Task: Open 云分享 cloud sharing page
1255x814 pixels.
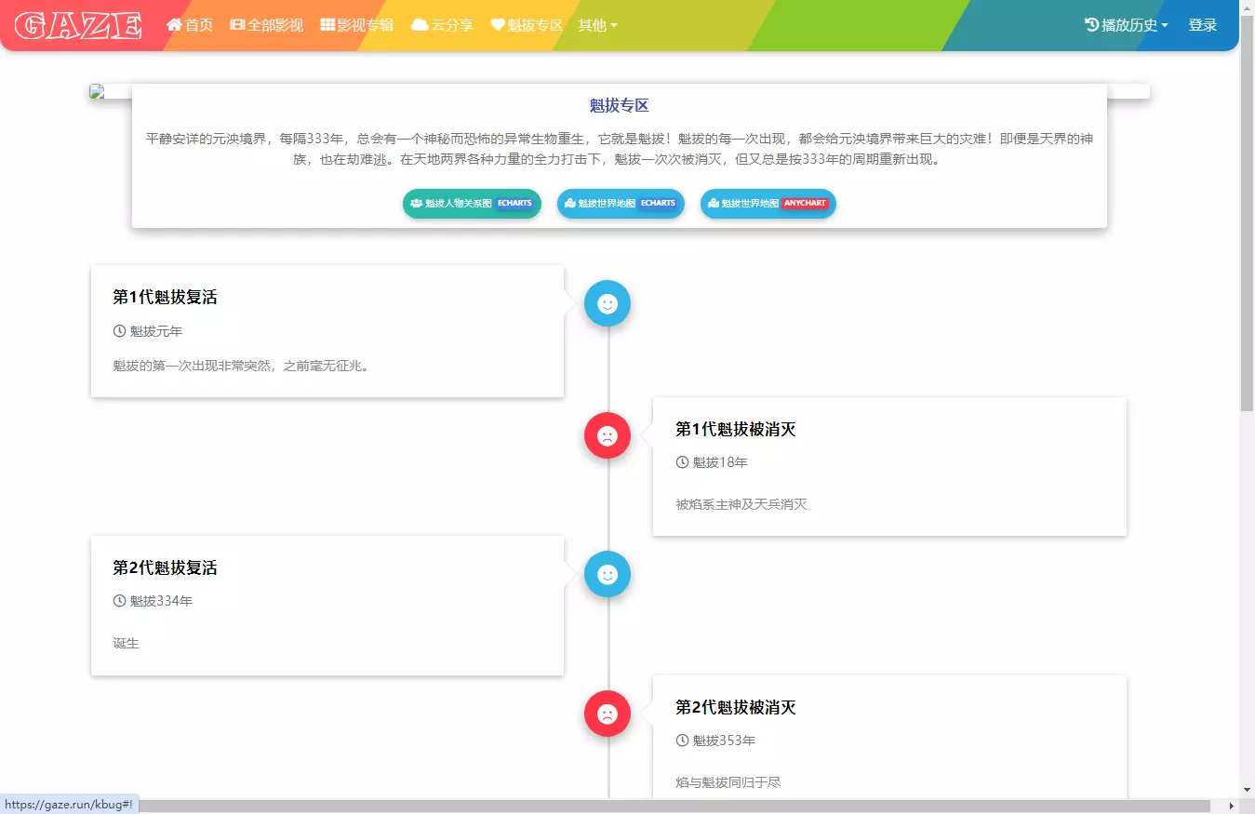Action: point(443,25)
